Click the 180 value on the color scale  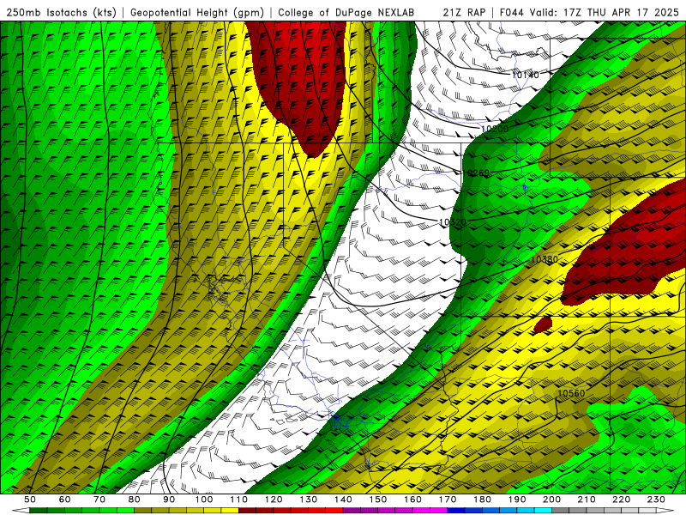(483, 500)
